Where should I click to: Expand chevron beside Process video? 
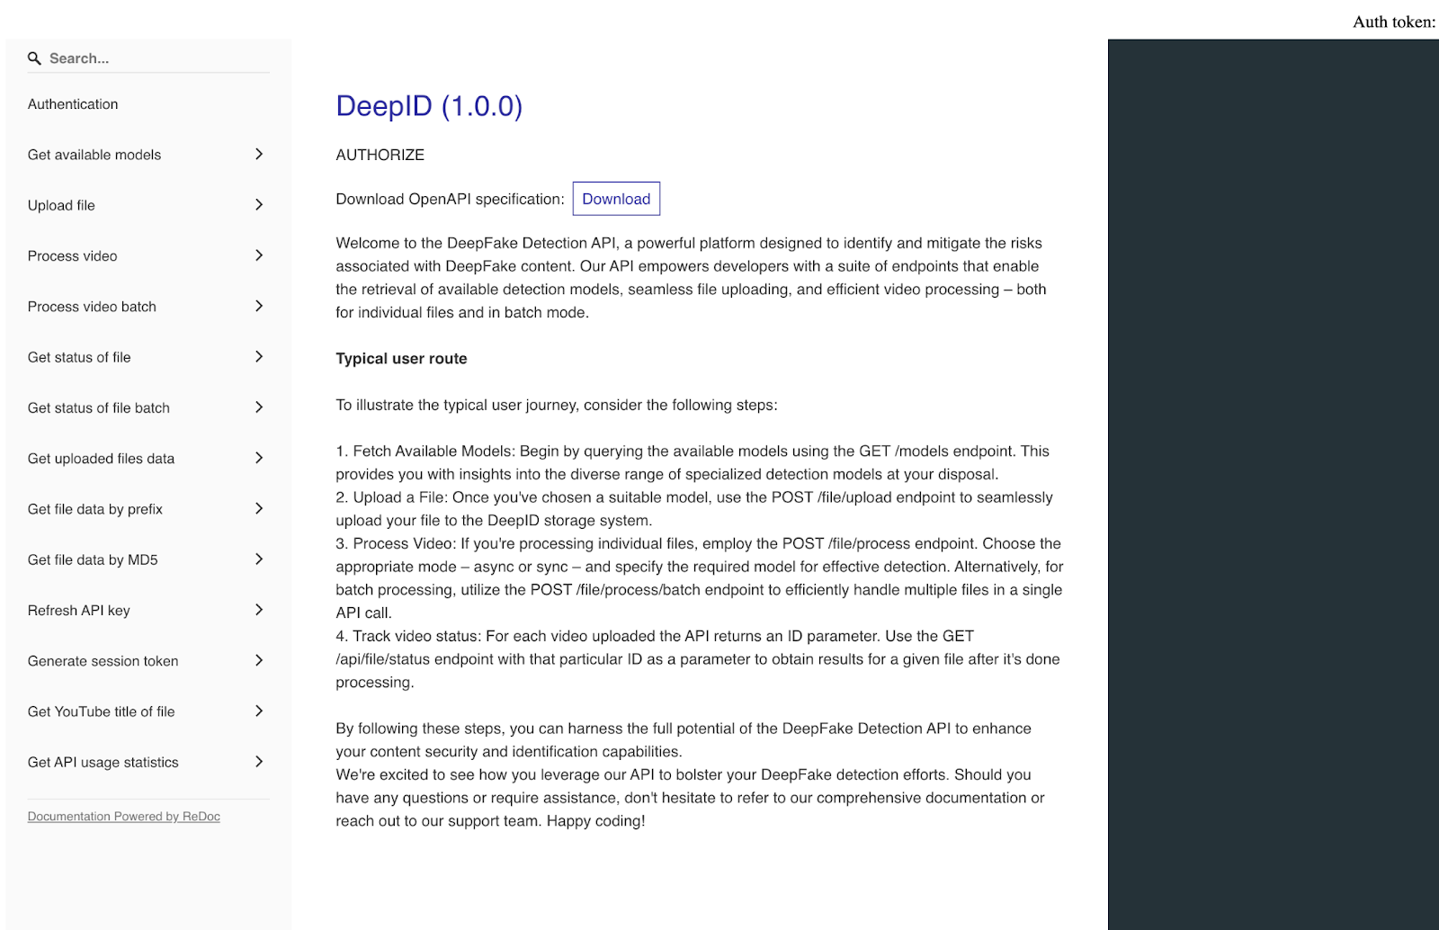point(259,255)
